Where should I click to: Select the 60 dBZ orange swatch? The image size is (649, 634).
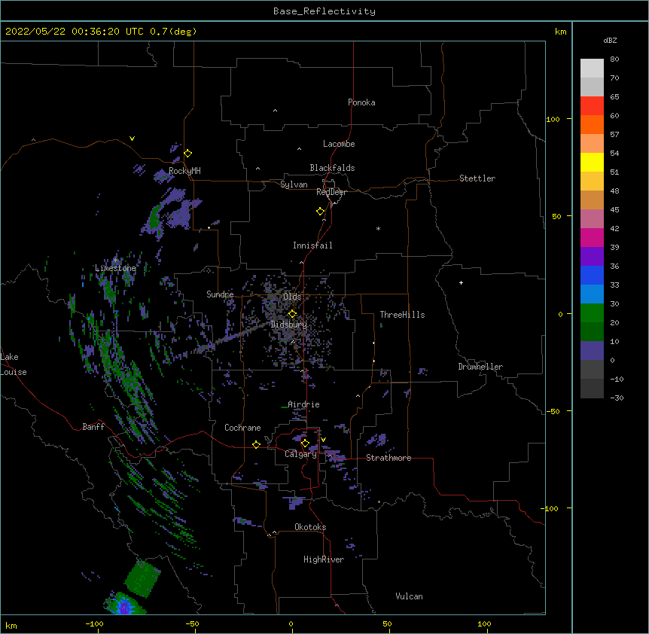click(592, 124)
